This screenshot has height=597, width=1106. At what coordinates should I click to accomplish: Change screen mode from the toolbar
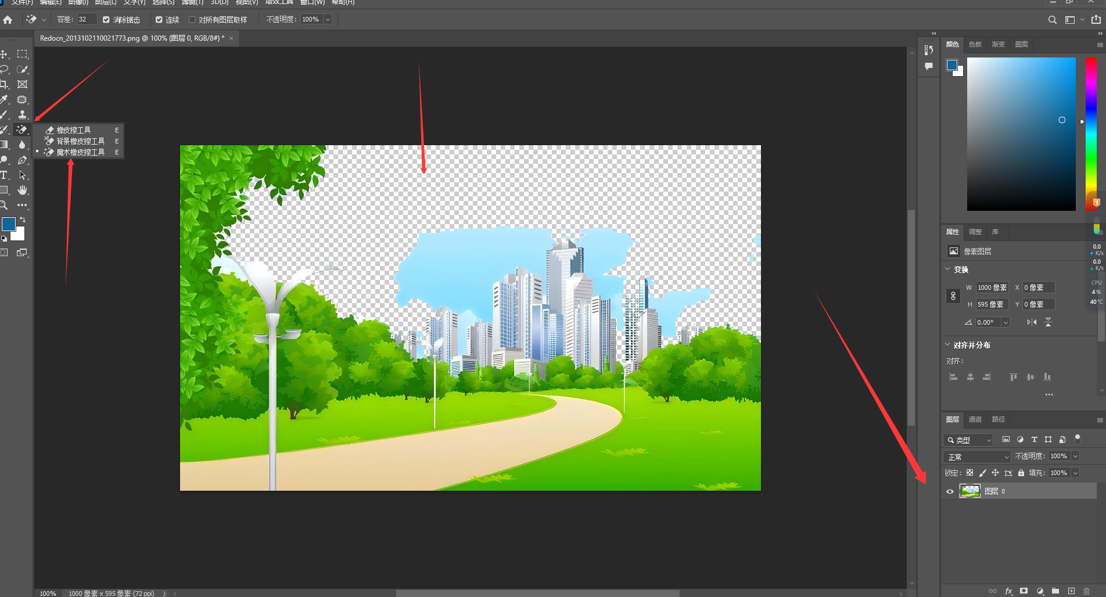pyautogui.click(x=22, y=253)
